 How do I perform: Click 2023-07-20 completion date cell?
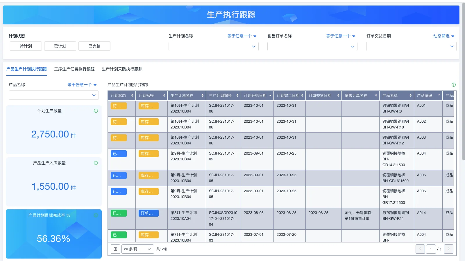pyautogui.click(x=289, y=236)
